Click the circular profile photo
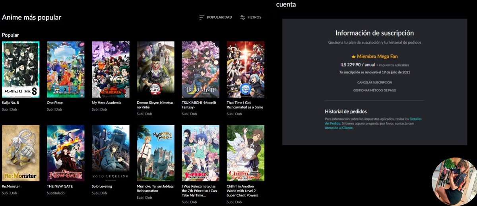 click(x=454, y=181)
